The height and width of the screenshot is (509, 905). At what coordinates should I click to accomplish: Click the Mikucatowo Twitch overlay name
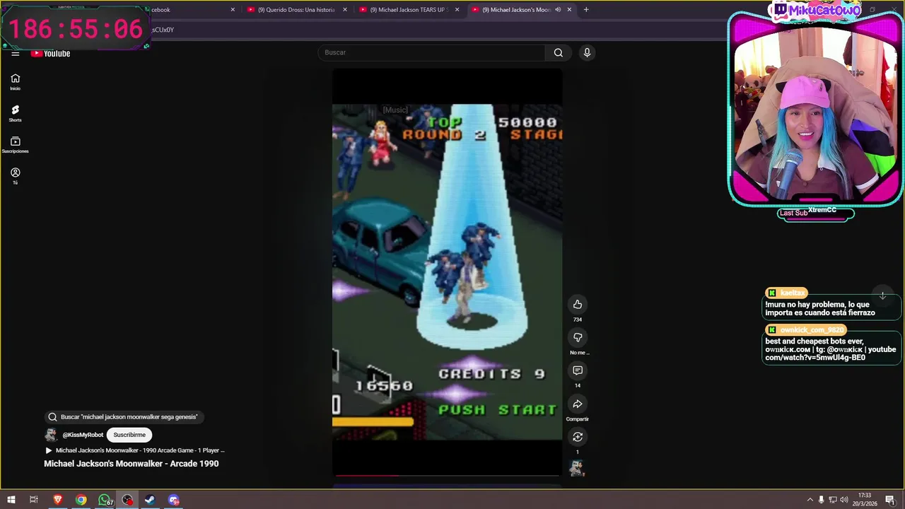pos(824,10)
